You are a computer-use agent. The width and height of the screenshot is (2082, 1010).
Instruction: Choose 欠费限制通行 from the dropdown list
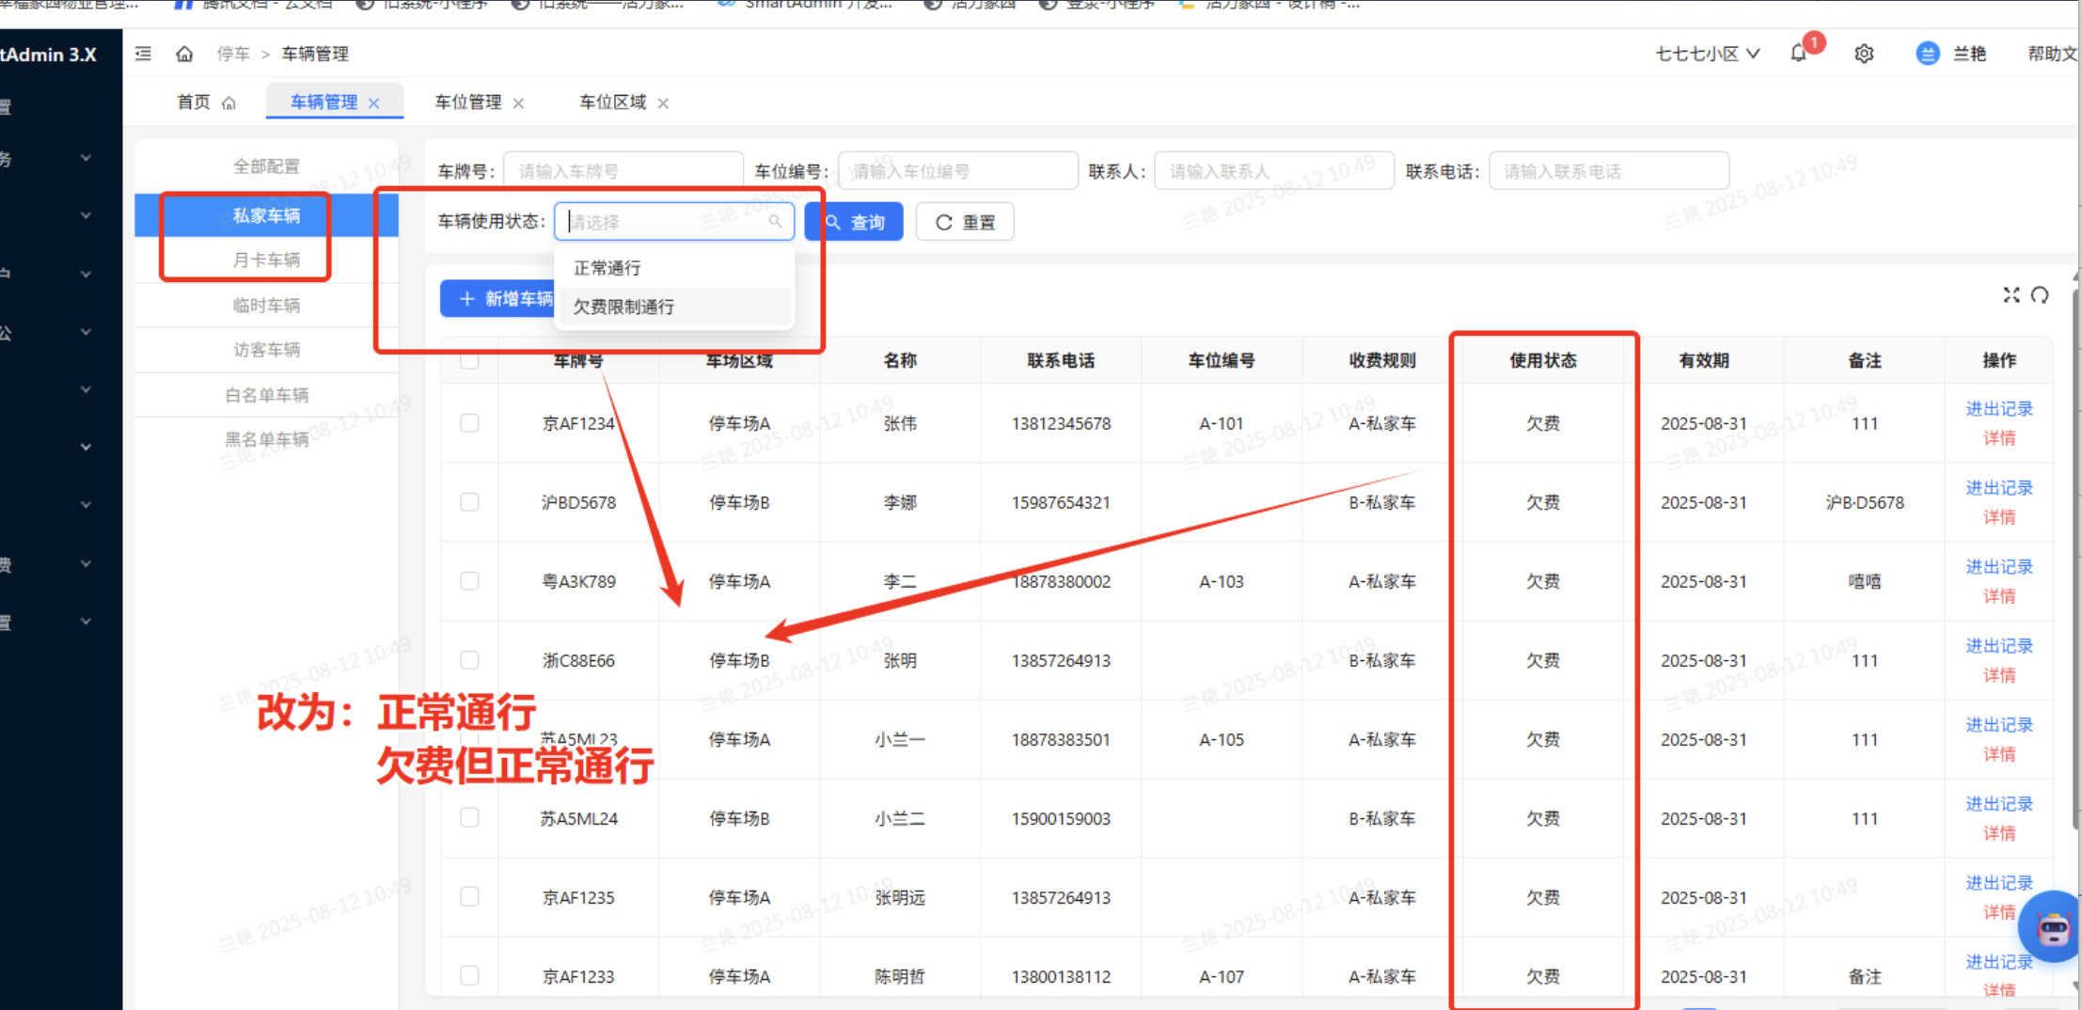tap(624, 307)
